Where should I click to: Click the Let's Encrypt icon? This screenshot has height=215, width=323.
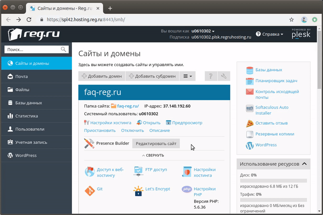(x=138, y=191)
